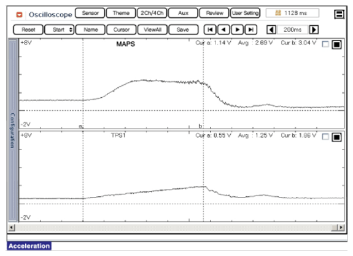Click the 200ms time base field
This screenshot has width=353, height=256.
(x=292, y=30)
